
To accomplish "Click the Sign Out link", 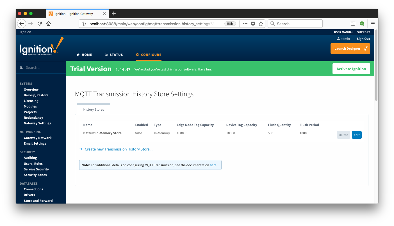I will click(x=363, y=39).
